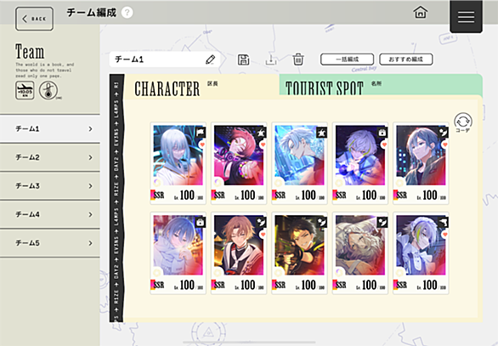The height and width of the screenshot is (346, 498).
Task: Click the 一括編成 button
Action: (347, 60)
